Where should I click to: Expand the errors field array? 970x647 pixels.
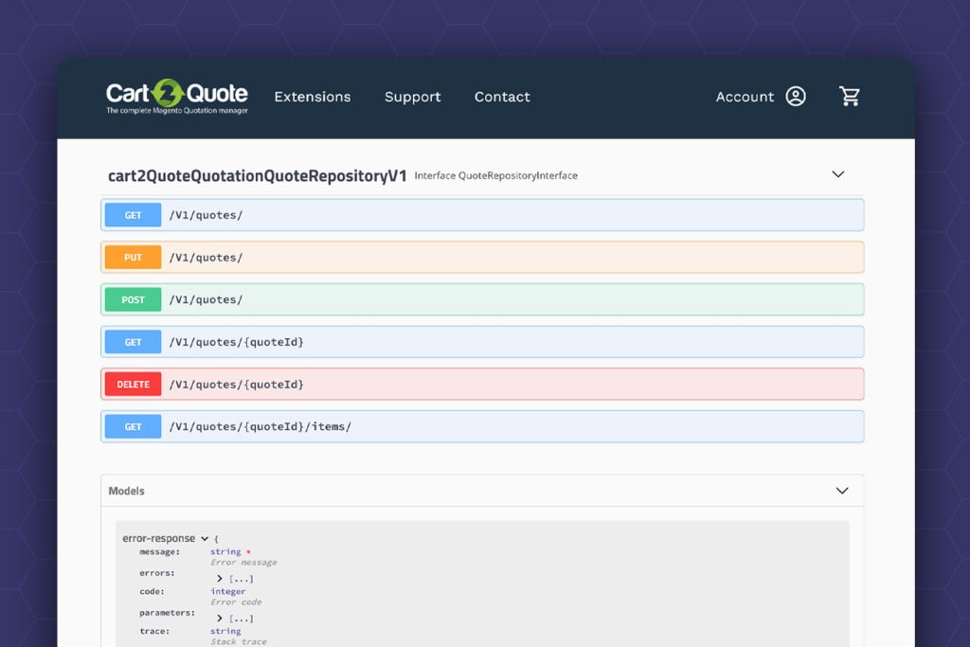pyautogui.click(x=220, y=578)
